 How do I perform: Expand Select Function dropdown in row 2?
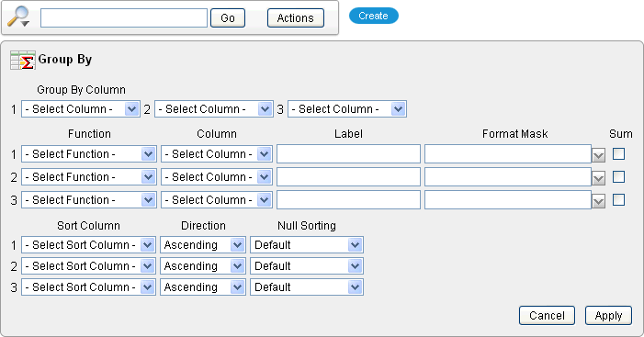pyautogui.click(x=89, y=177)
